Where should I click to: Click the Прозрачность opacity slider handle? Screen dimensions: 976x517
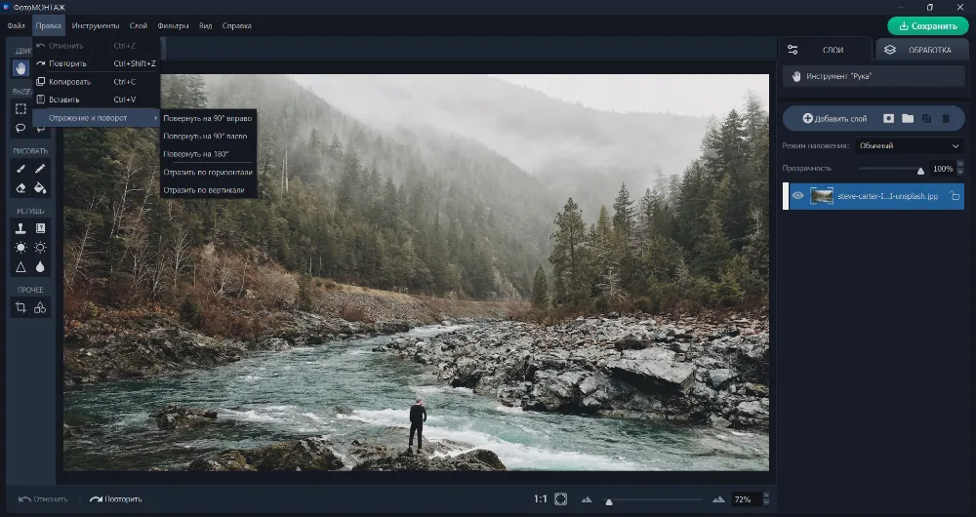pyautogui.click(x=919, y=170)
